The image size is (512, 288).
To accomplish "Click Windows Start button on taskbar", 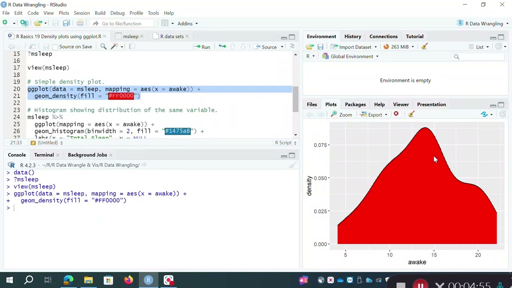I will (x=10, y=280).
